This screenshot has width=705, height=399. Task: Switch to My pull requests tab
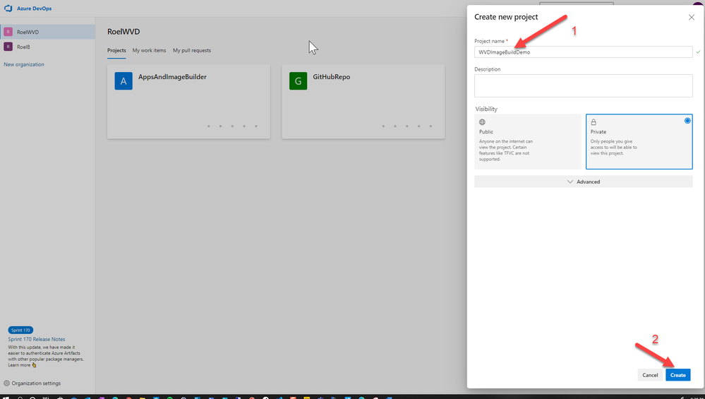pos(192,50)
